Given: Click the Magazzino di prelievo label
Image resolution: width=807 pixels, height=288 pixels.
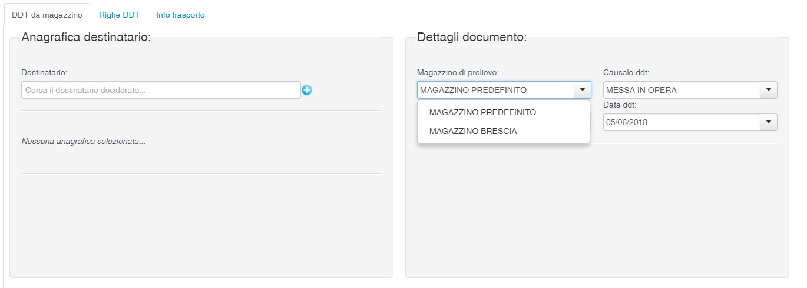Looking at the screenshot, I should coord(458,72).
